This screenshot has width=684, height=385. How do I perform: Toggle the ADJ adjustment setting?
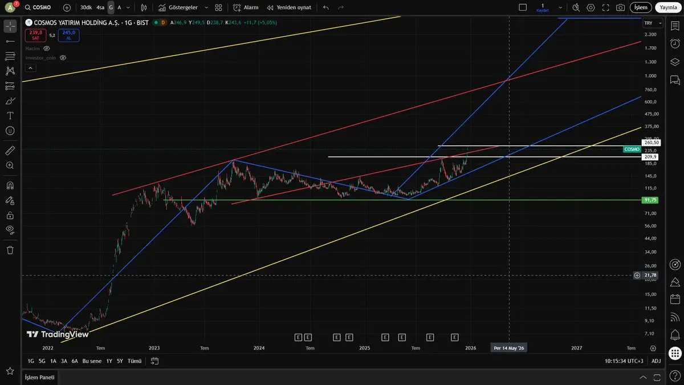tap(656, 361)
